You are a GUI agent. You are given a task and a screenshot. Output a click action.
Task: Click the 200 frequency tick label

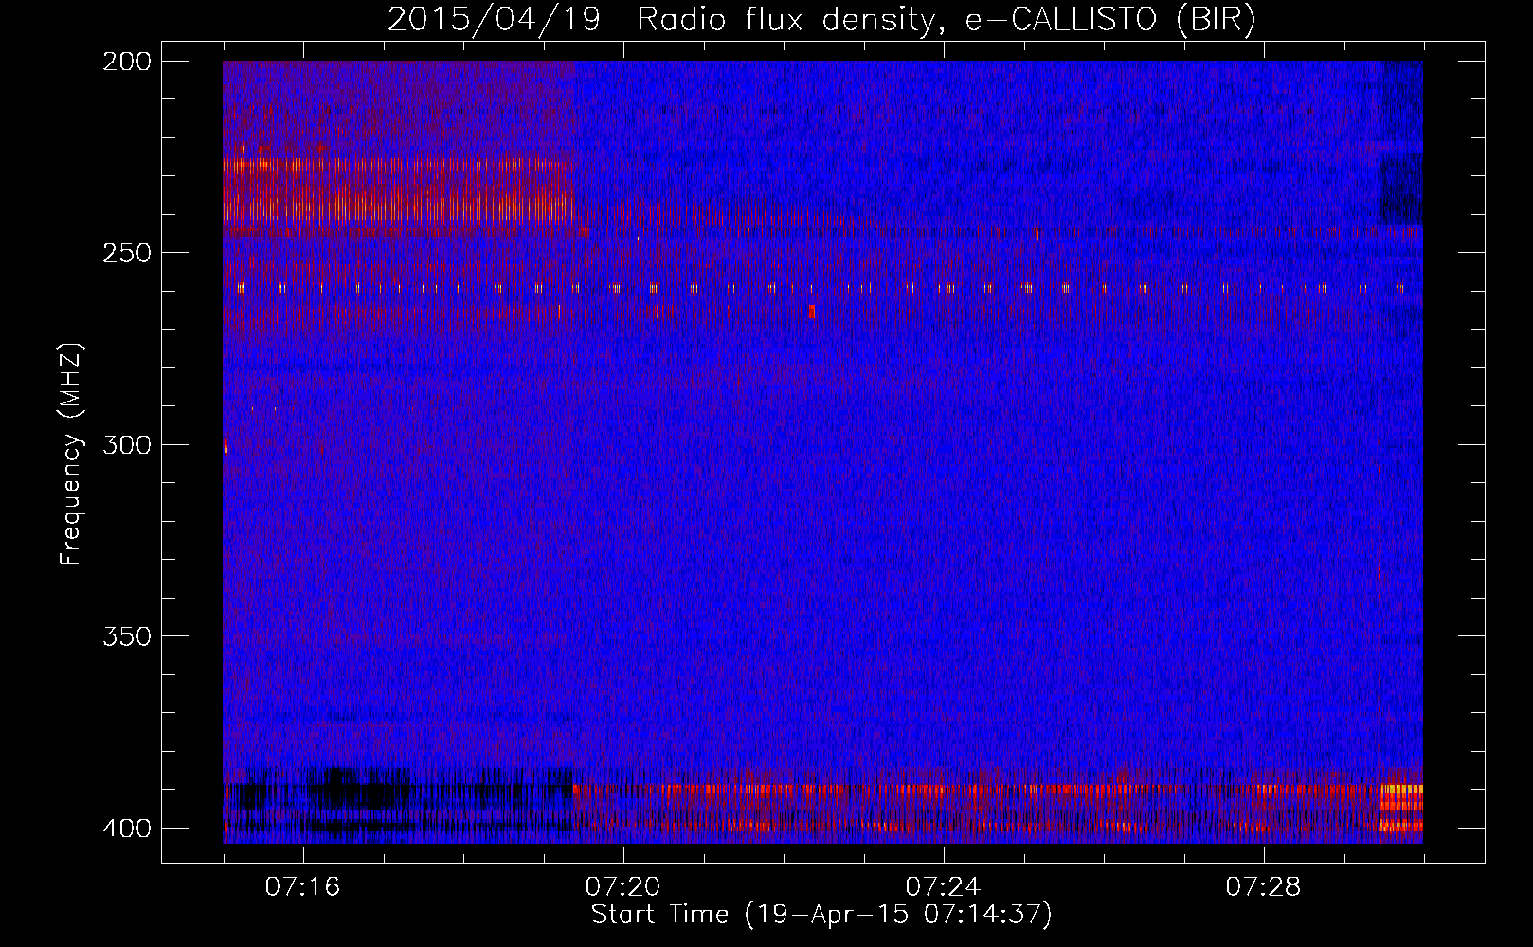[127, 62]
